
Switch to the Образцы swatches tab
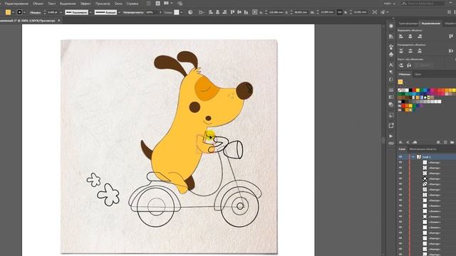coord(404,74)
